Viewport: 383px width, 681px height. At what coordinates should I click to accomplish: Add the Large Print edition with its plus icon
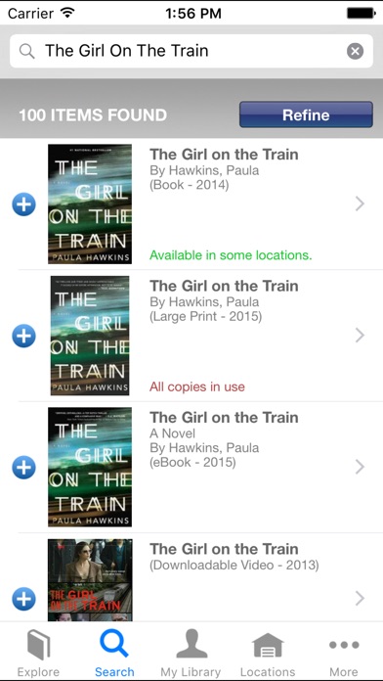tap(23, 336)
